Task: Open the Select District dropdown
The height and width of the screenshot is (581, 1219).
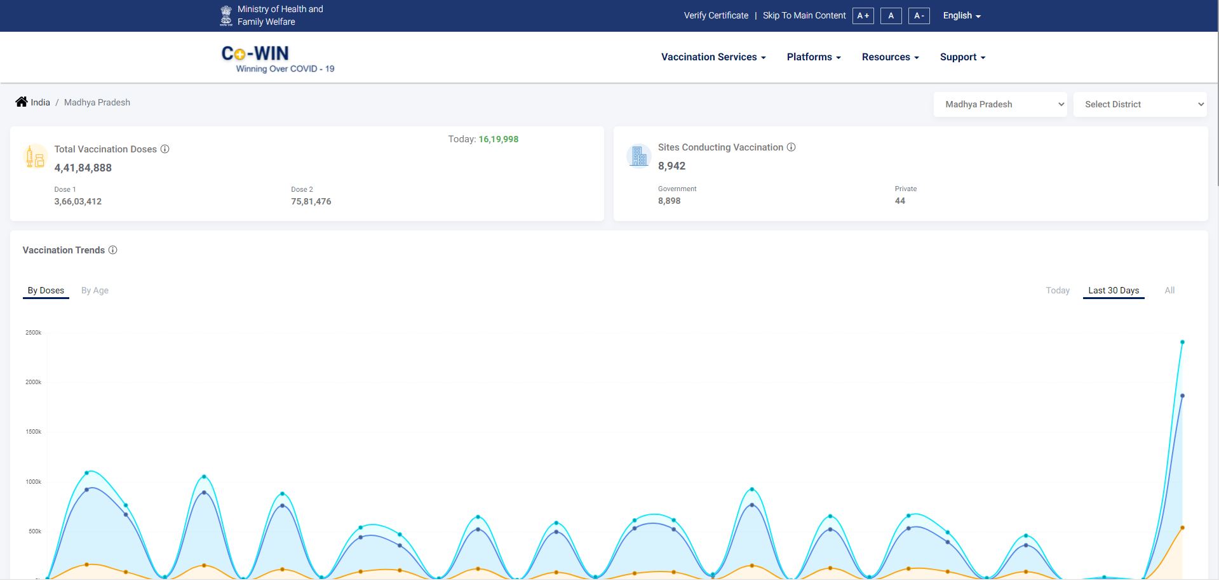Action: point(1140,104)
